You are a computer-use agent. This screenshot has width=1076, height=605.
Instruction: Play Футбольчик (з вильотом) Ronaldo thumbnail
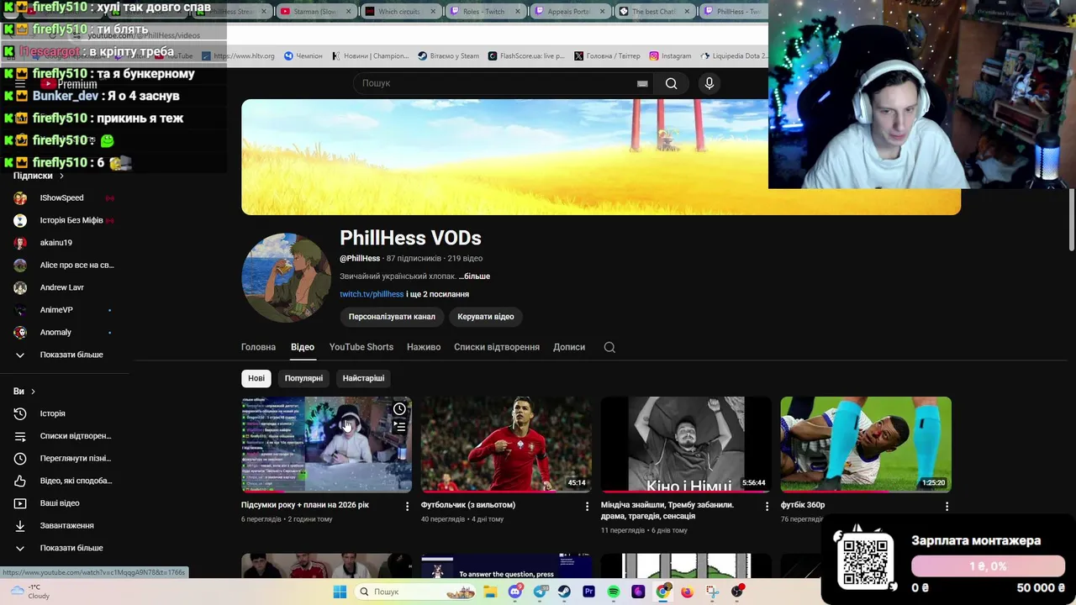click(x=506, y=445)
